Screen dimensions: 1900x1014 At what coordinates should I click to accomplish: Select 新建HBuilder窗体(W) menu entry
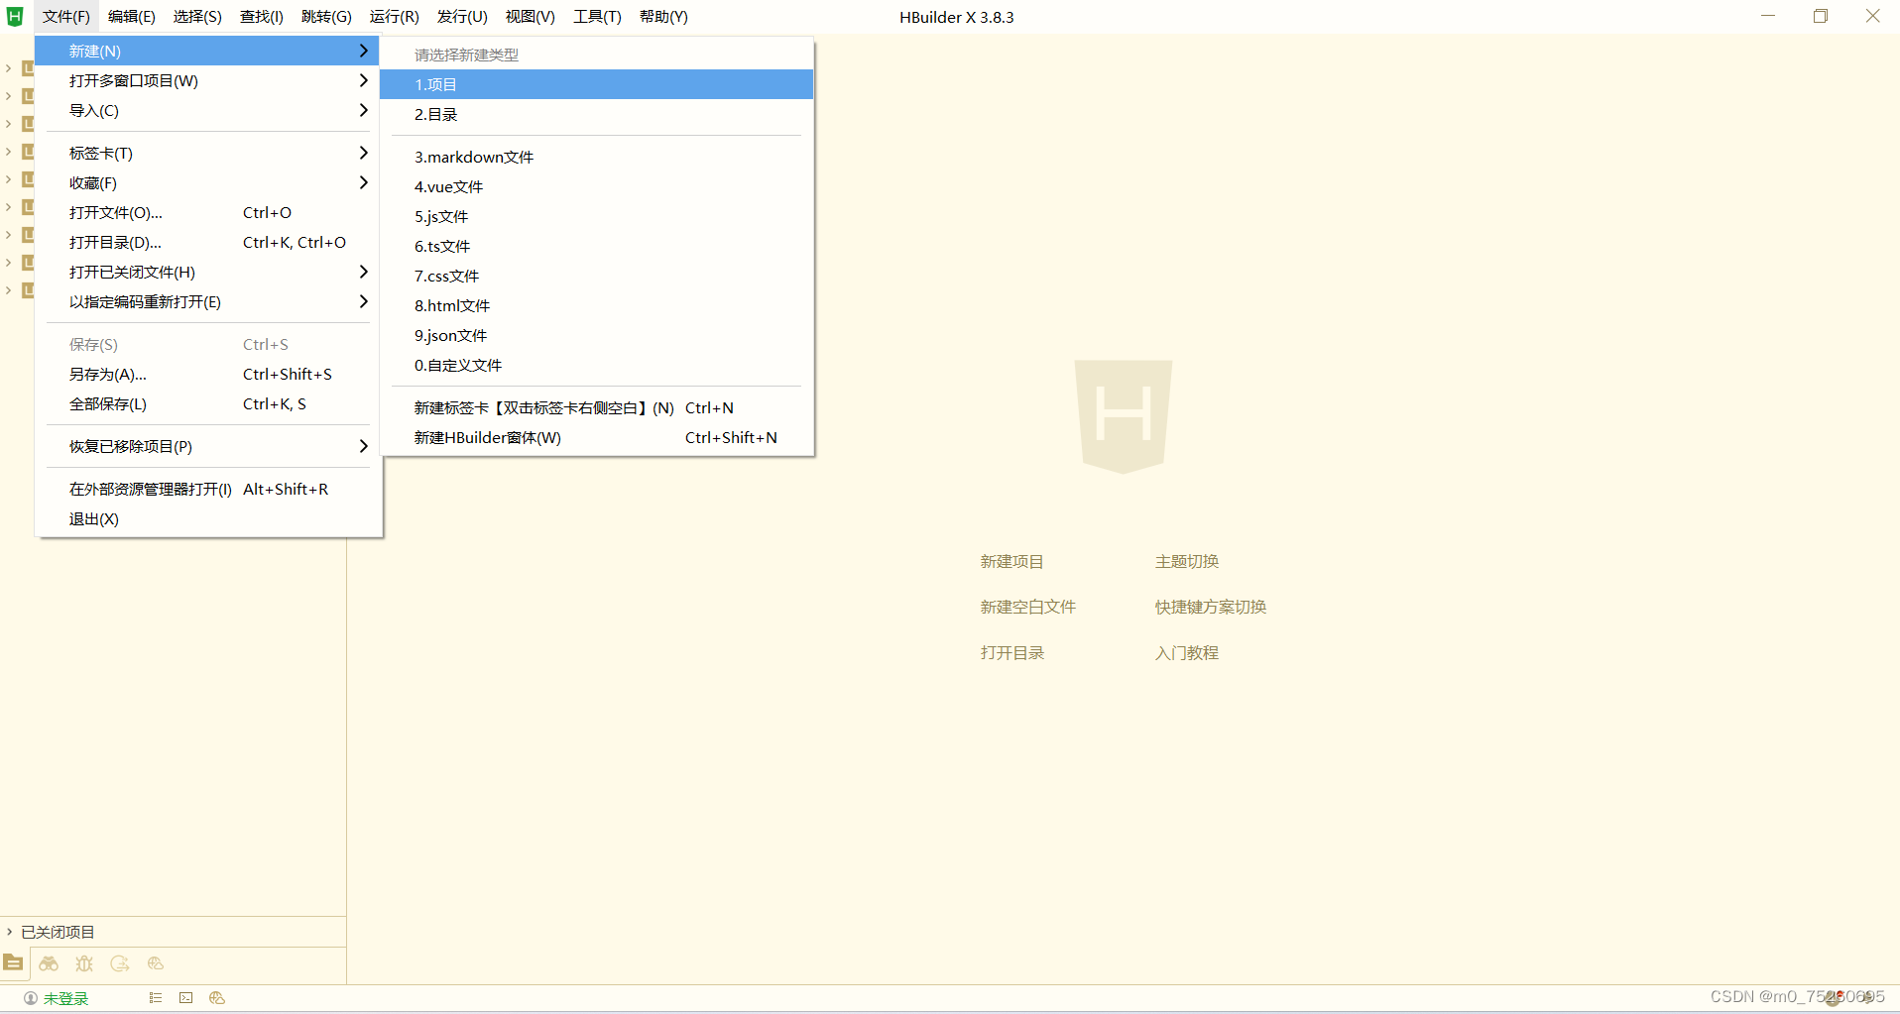coord(596,437)
